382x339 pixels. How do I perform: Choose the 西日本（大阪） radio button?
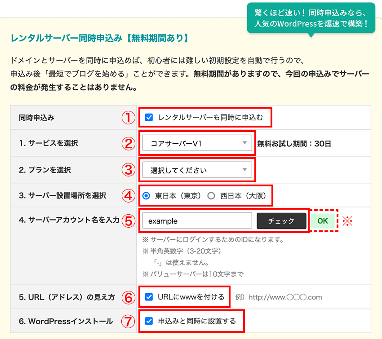pyautogui.click(x=211, y=196)
